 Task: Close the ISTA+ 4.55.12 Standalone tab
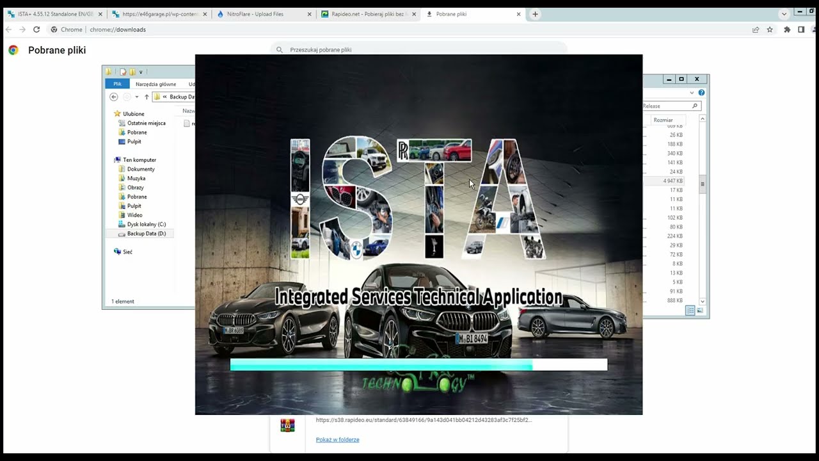point(100,14)
